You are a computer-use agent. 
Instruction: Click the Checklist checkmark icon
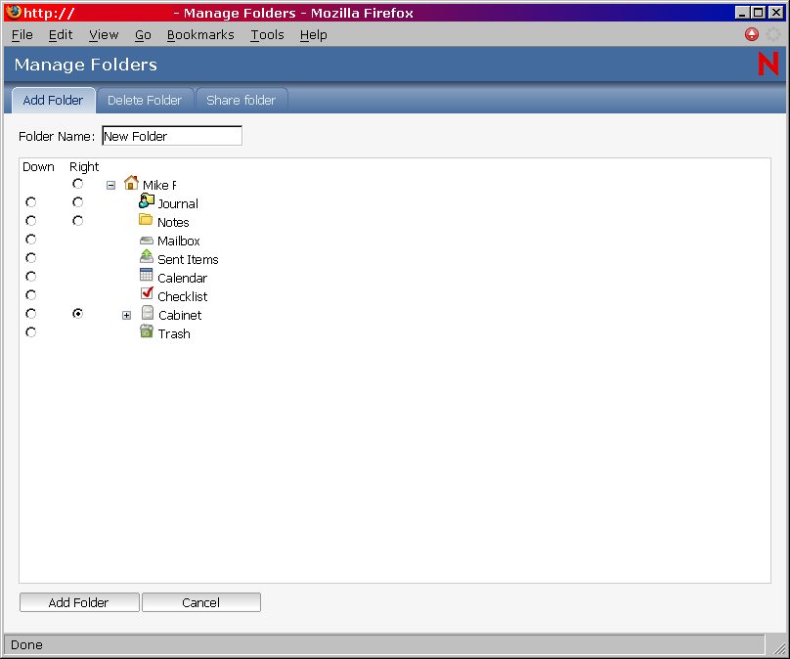coord(147,293)
